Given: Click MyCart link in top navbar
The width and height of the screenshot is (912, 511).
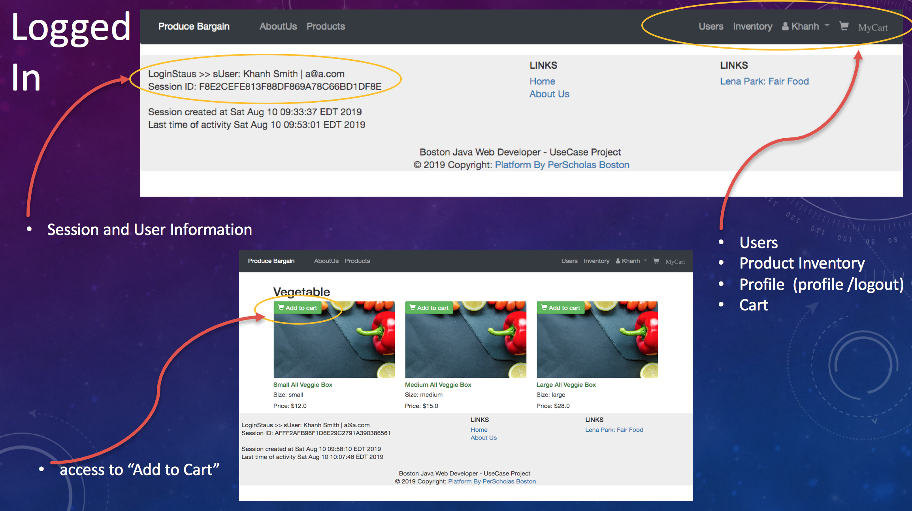Looking at the screenshot, I should coord(872,28).
